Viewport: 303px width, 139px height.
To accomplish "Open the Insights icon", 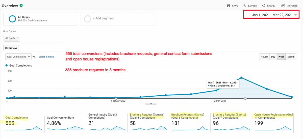I will 283,6.
